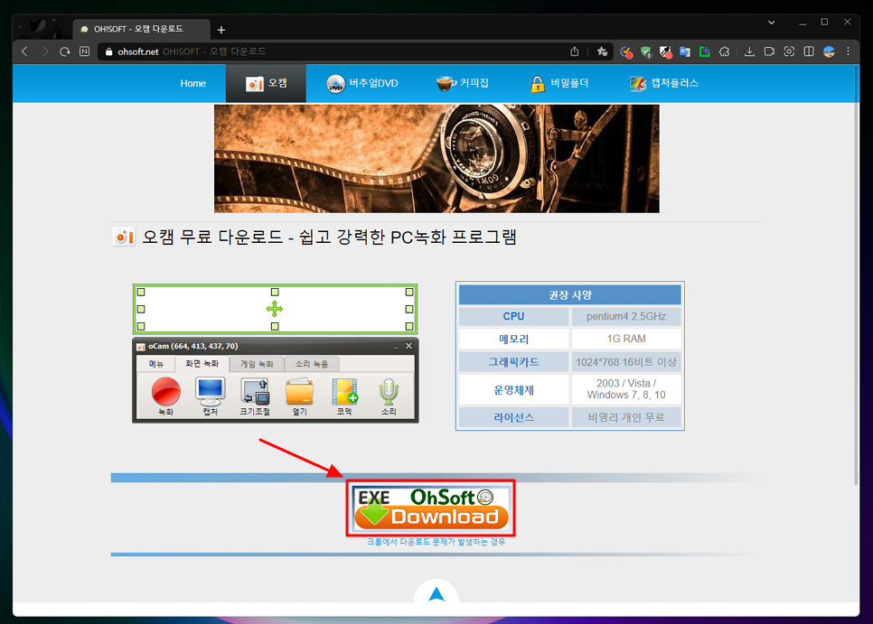The image size is (873, 624).
Task: Click the 그래픽카드 label cell
Action: (x=513, y=362)
